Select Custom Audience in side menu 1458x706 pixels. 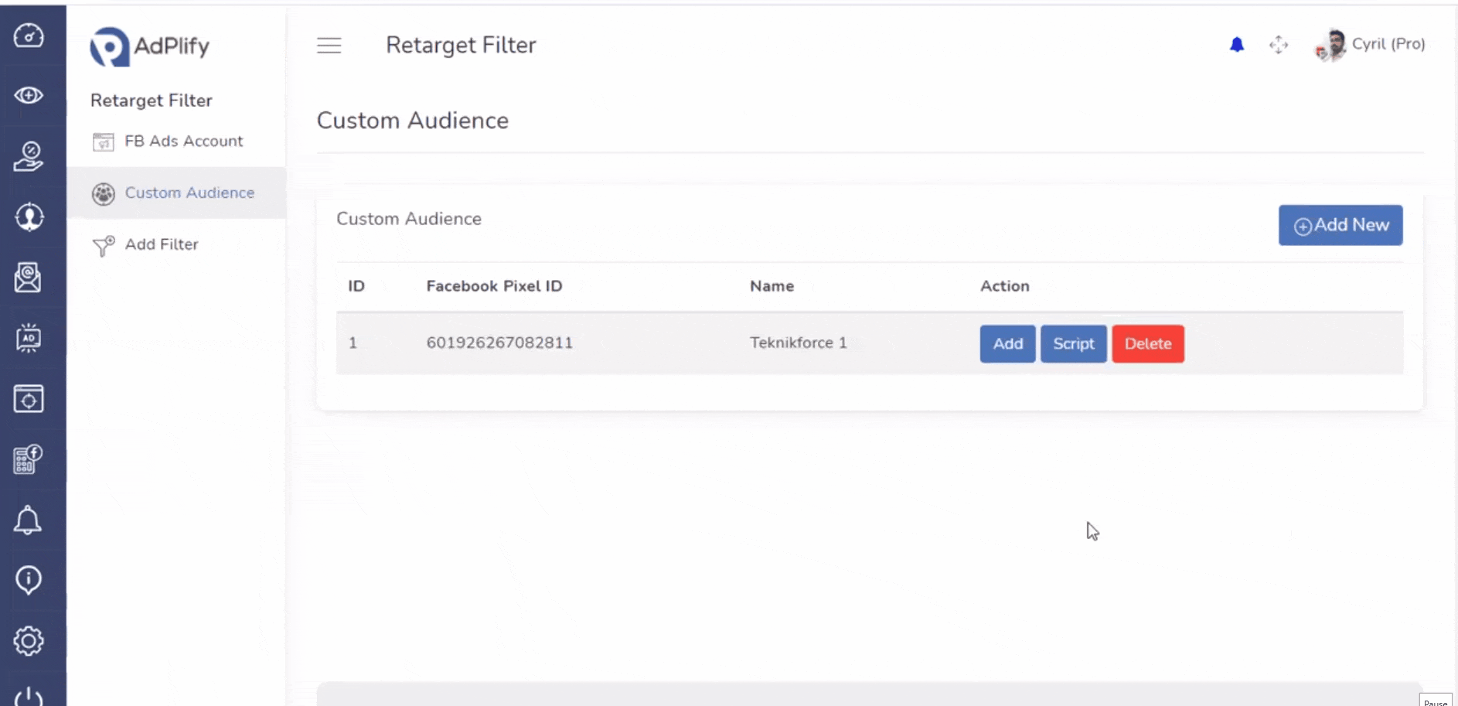tap(189, 193)
